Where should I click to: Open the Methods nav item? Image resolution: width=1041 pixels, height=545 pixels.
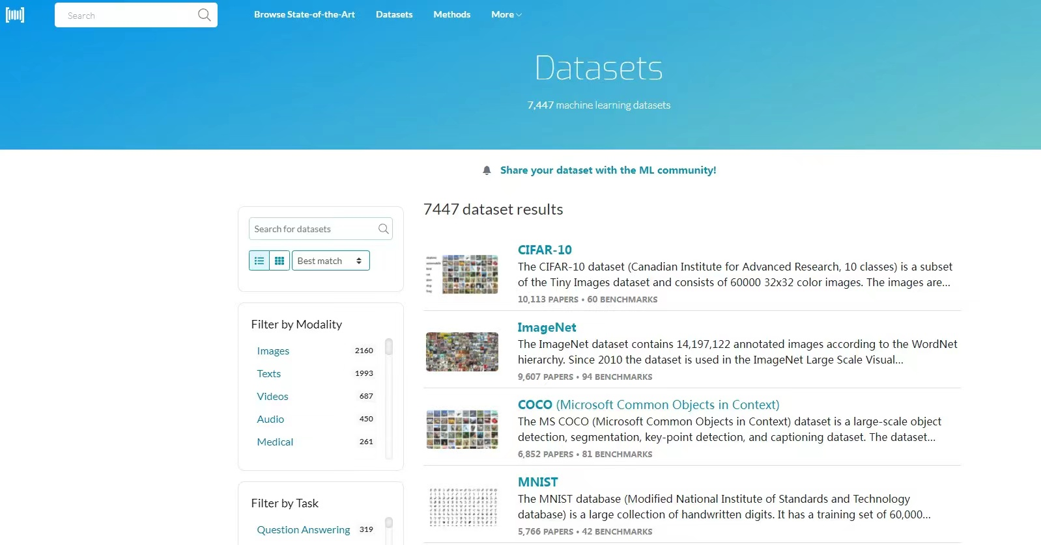tap(452, 14)
